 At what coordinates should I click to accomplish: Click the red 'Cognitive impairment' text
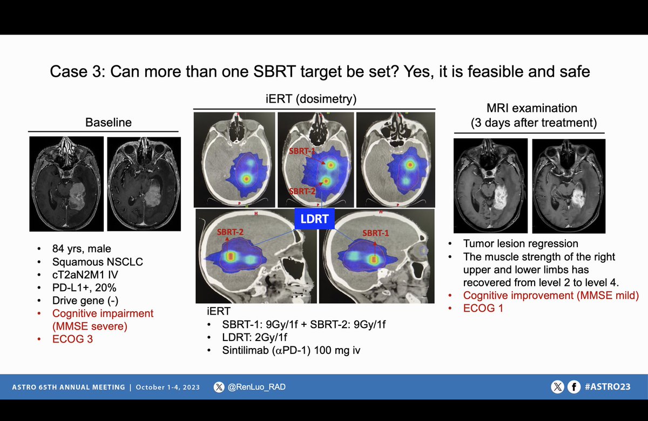[x=103, y=313]
